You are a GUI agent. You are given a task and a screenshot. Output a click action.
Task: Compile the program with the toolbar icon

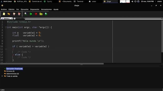[26, 14]
